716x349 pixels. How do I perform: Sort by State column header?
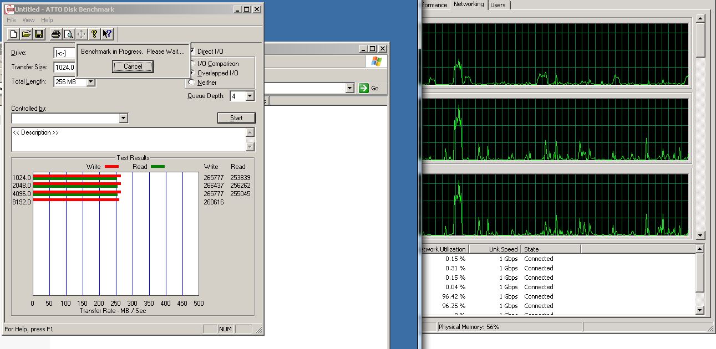click(551, 249)
